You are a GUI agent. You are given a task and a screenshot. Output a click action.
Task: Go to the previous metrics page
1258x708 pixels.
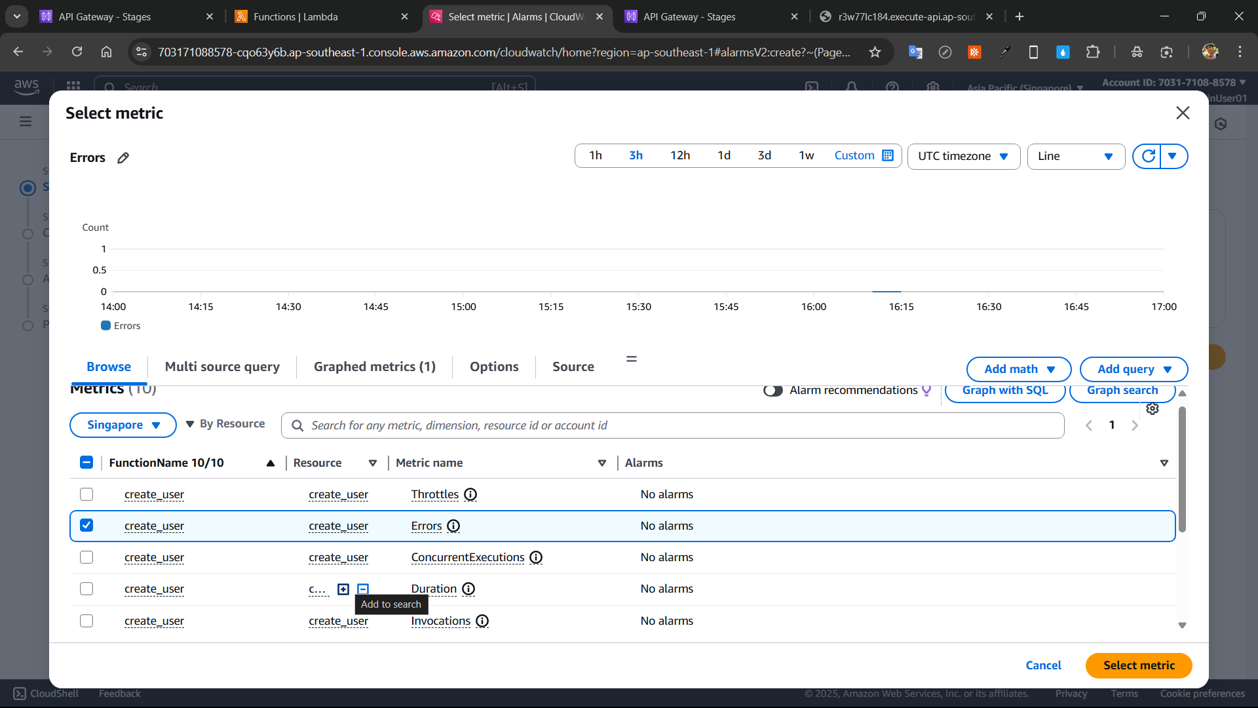click(x=1089, y=425)
